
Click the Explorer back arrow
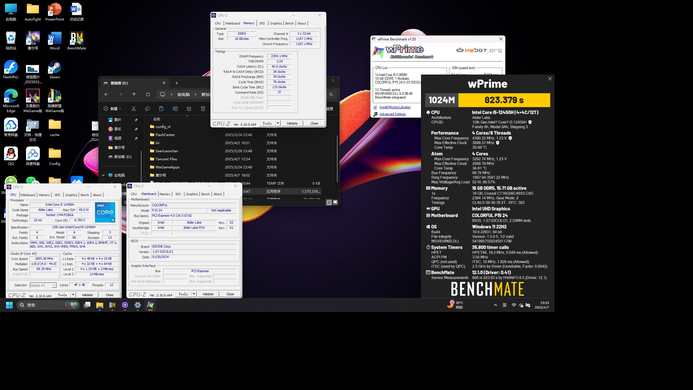[106, 94]
